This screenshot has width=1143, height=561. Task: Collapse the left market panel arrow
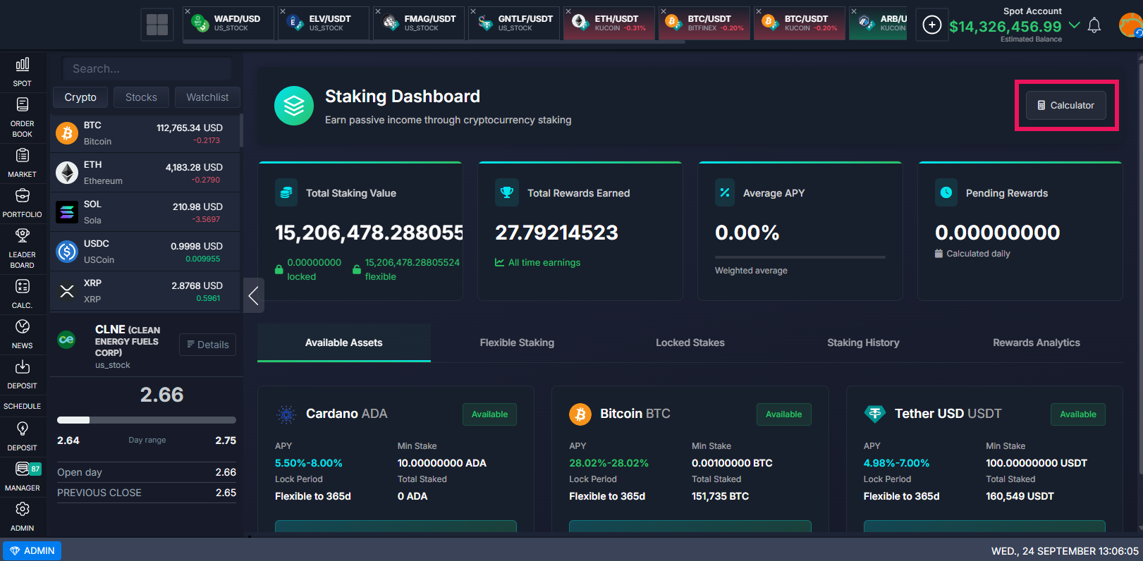click(x=253, y=295)
